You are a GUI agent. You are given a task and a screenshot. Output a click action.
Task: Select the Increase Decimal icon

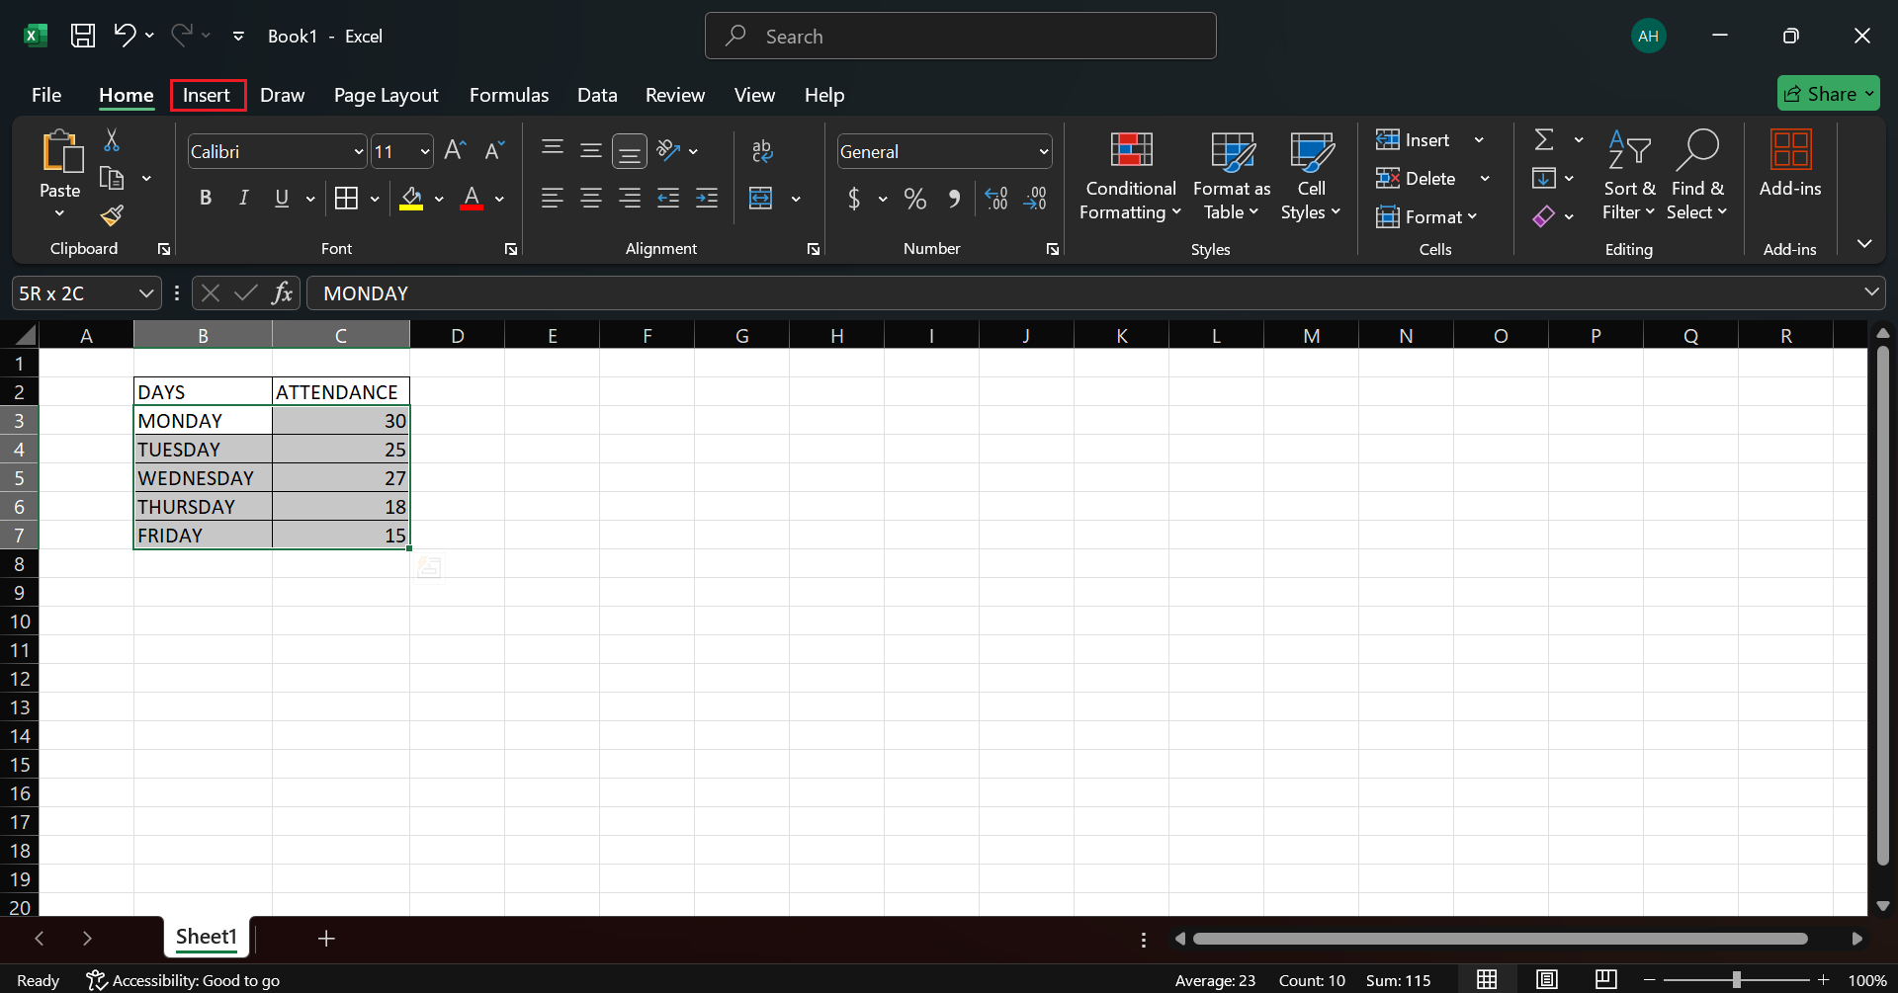(995, 198)
